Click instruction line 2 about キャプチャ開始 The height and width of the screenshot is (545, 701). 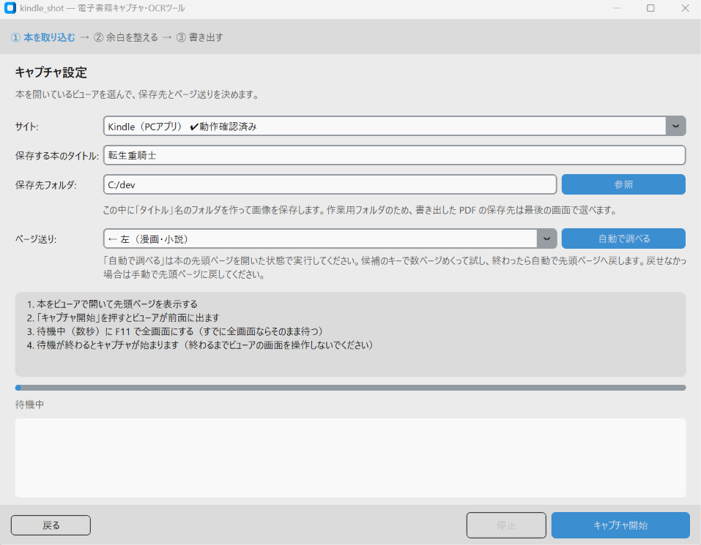coord(123,317)
